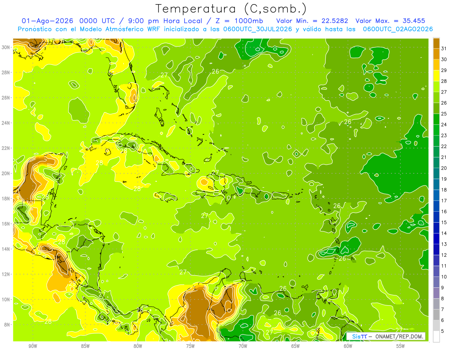Click the 55W longitude axis label
Viewport: 454px width, 351px height.
point(400,346)
